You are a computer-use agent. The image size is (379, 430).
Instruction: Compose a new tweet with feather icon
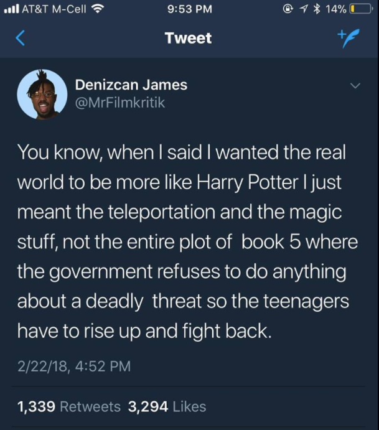(x=349, y=38)
